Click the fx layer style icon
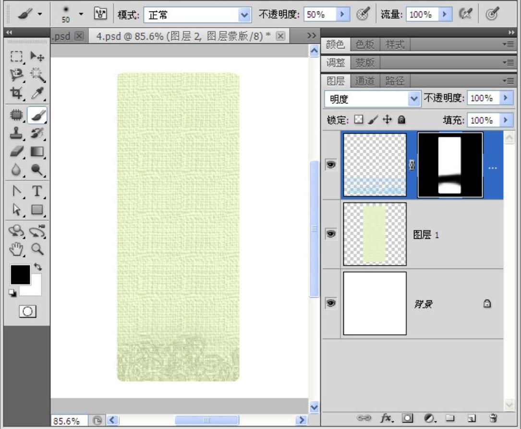Image resolution: width=521 pixels, height=429 pixels. (x=387, y=418)
